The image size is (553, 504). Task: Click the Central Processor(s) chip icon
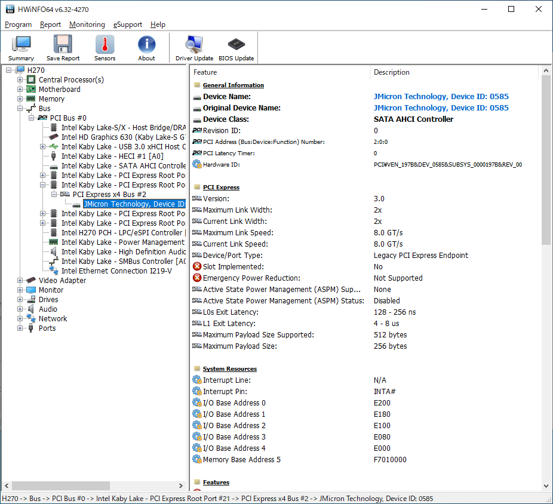click(31, 79)
